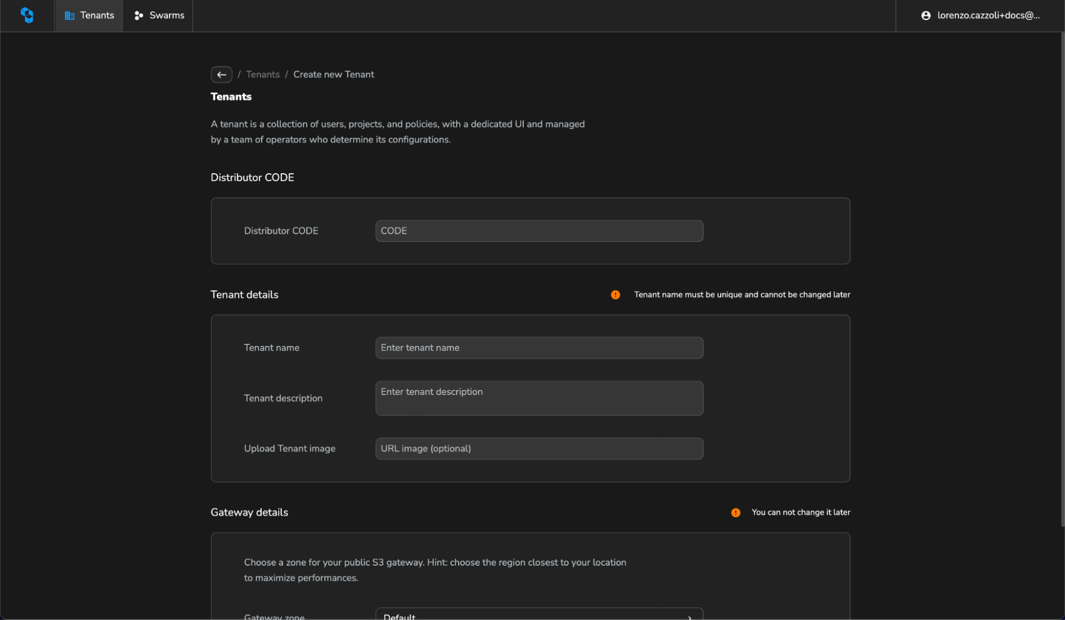Screen dimensions: 1065x620
Task: Click the Tenant name label
Action: 272,348
